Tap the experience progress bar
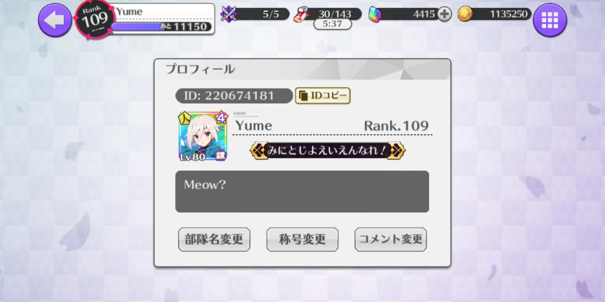 coord(162,27)
